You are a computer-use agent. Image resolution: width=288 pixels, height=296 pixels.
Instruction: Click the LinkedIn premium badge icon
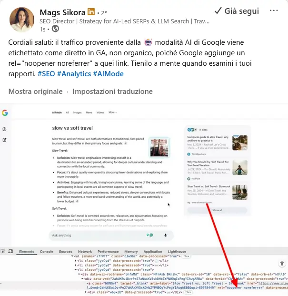[x=91, y=12]
